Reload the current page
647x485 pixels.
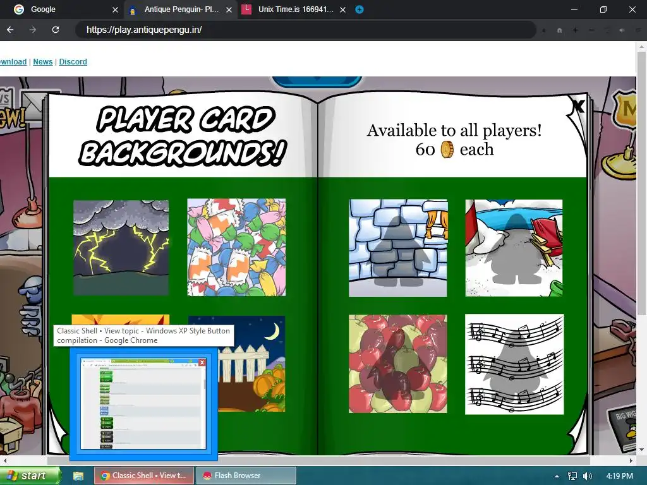coord(56,30)
